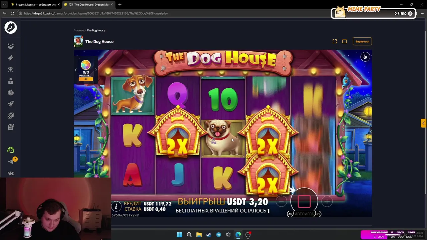Stop the spin with the square button
Viewport: 427px width, 240px height.
click(x=304, y=201)
